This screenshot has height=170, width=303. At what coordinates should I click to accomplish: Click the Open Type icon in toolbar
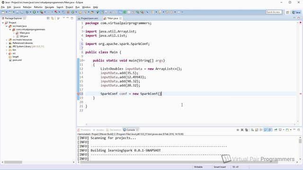[80, 12]
